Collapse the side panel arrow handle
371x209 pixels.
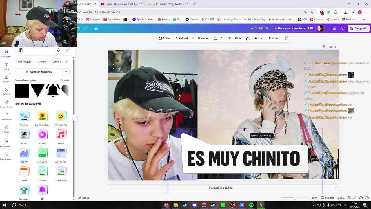(x=75, y=118)
